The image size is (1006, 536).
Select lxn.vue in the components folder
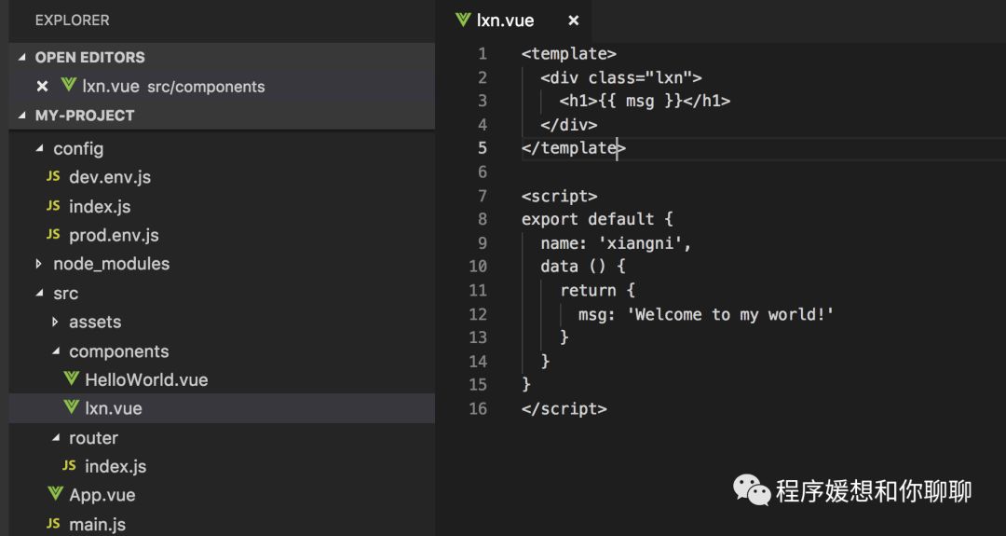coord(113,408)
